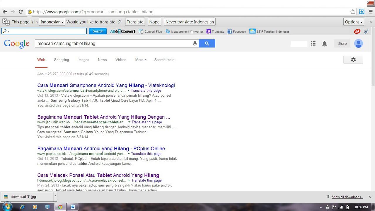
Task: Open PCplus Online search result
Action: tap(101, 149)
